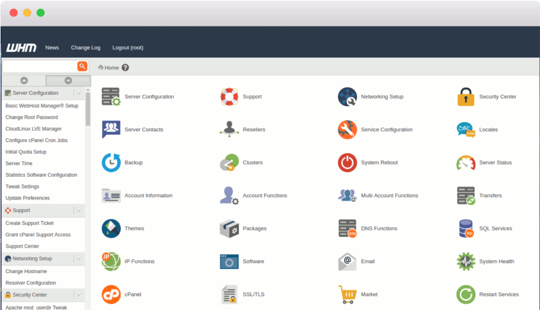Open the Packages box icon
This screenshot has width=540, height=310.
coord(229,229)
